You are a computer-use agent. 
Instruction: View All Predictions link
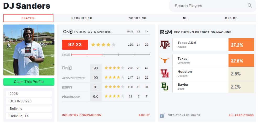click(241, 116)
